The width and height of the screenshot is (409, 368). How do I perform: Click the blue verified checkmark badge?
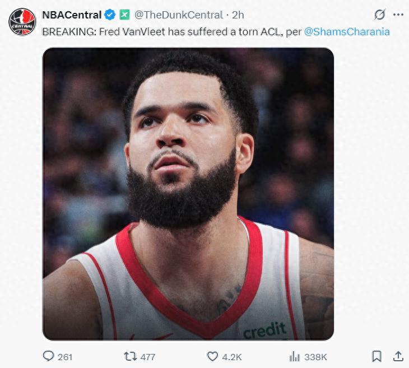click(x=110, y=15)
